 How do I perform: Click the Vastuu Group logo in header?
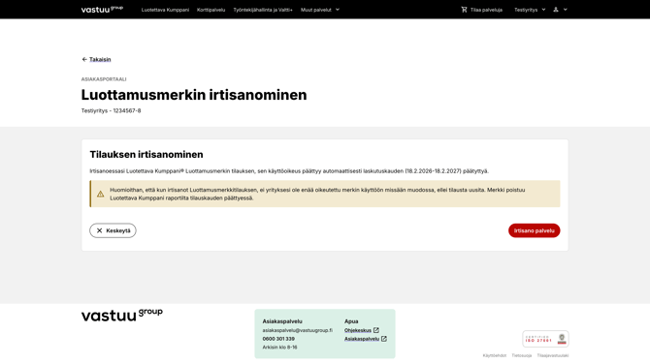102,9
